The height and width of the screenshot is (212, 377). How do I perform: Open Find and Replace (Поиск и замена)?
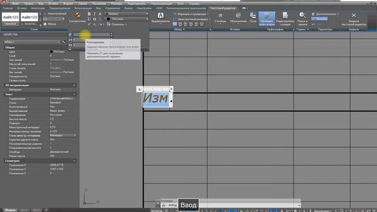[x=302, y=19]
